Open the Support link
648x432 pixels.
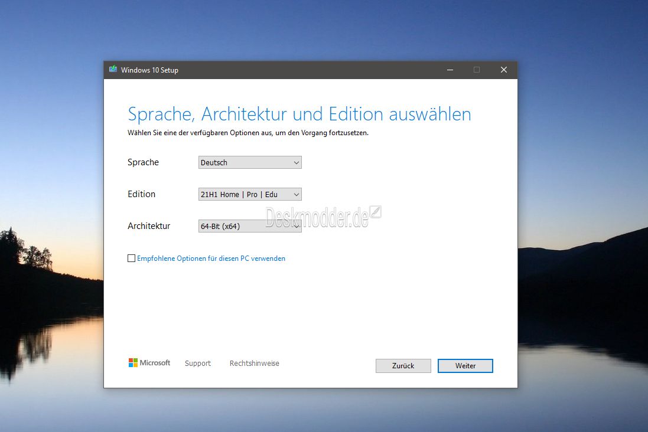pos(197,363)
